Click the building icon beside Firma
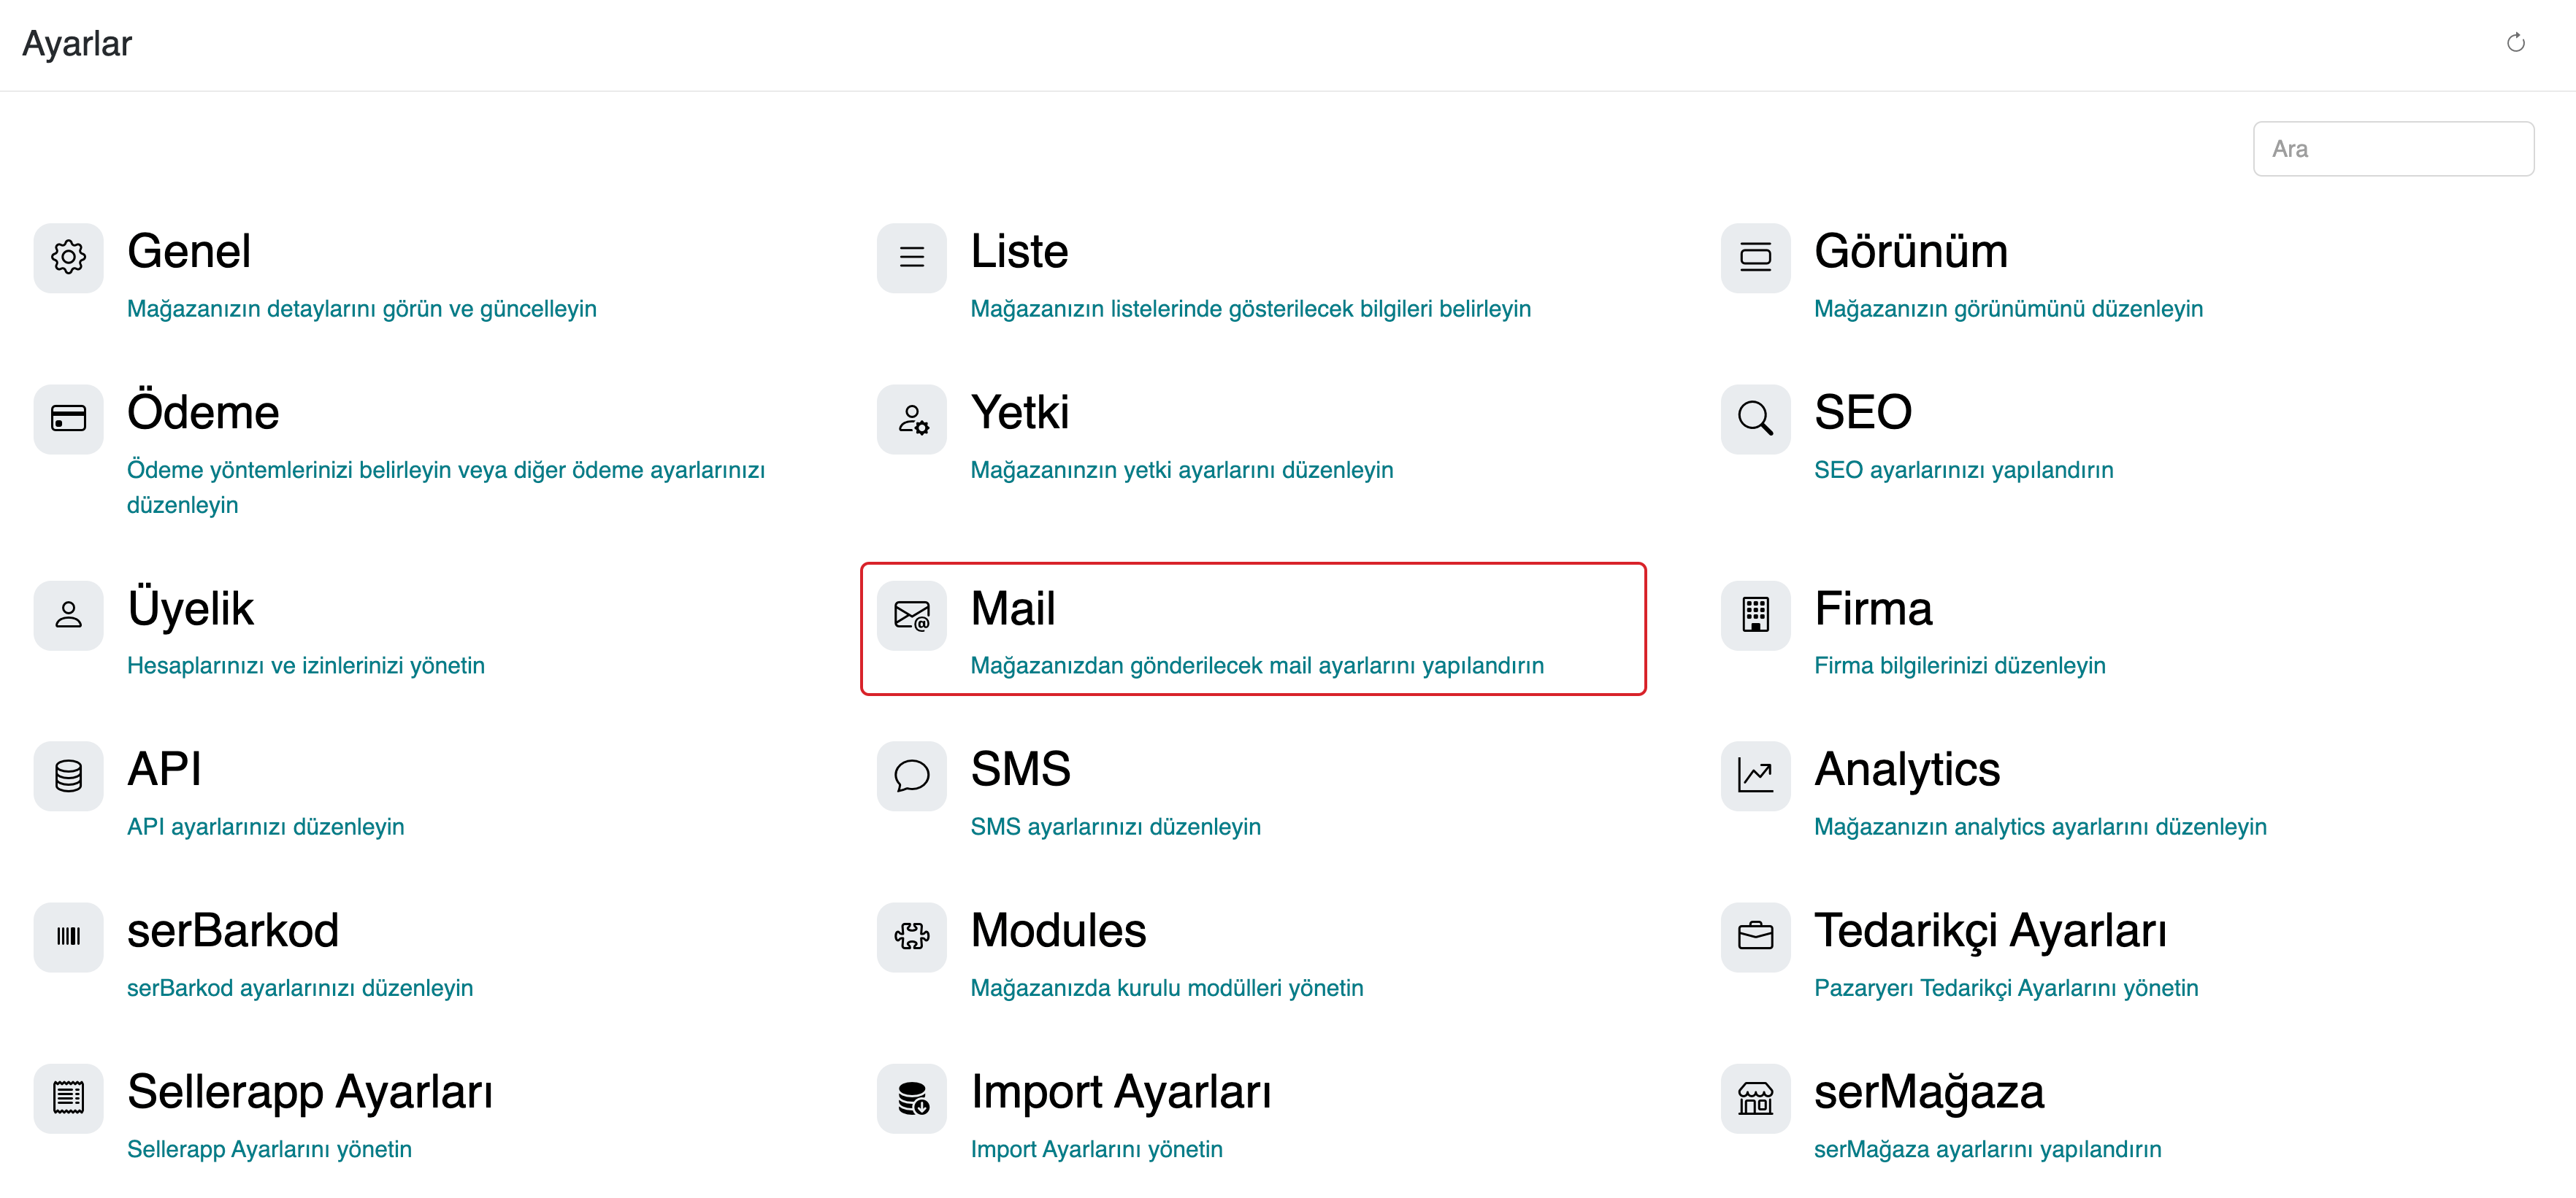 click(x=1755, y=616)
